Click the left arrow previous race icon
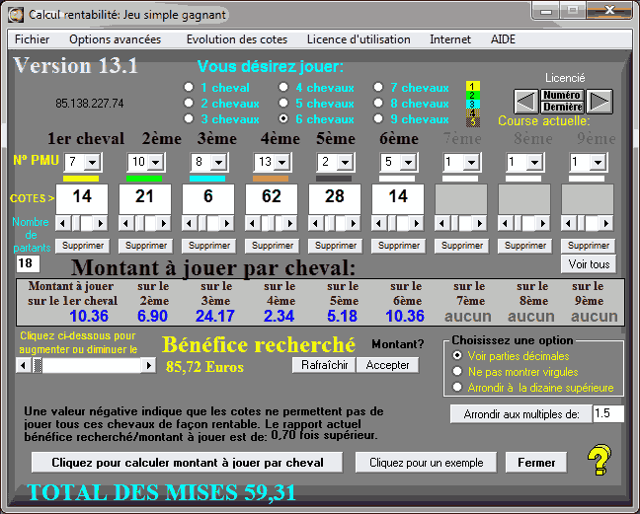Viewport: 640px width, 514px height. pyautogui.click(x=525, y=101)
